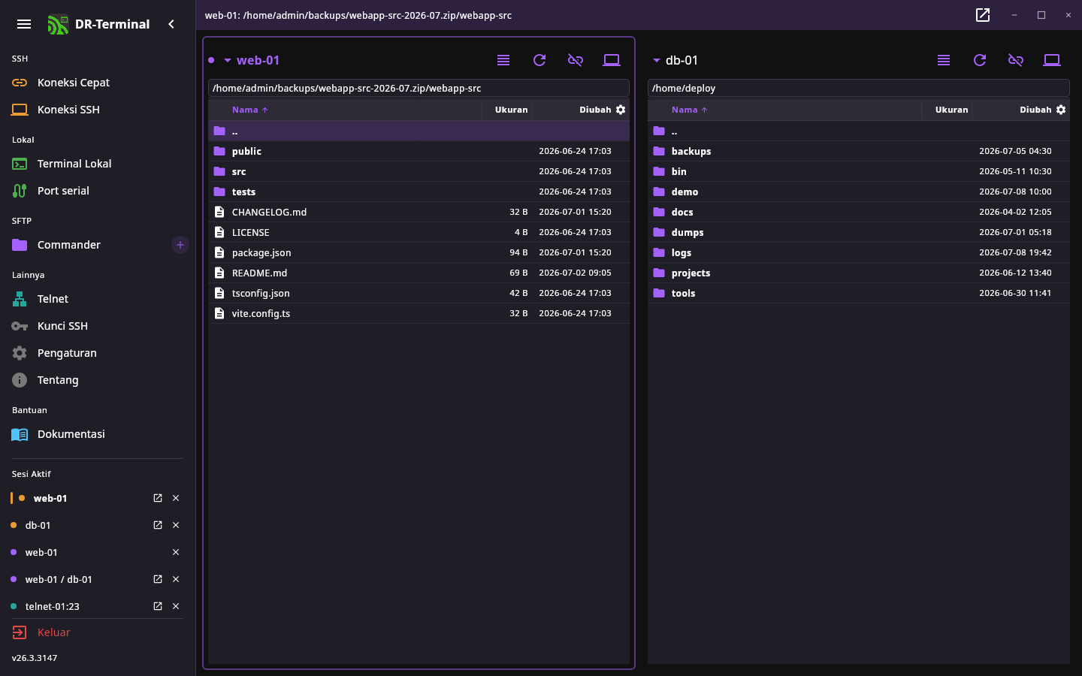Go to parent folder in web-01 pane
The image size is (1082, 676).
419,131
